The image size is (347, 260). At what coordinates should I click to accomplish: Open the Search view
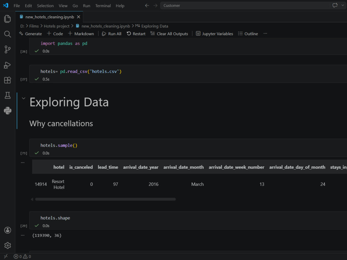(x=8, y=34)
